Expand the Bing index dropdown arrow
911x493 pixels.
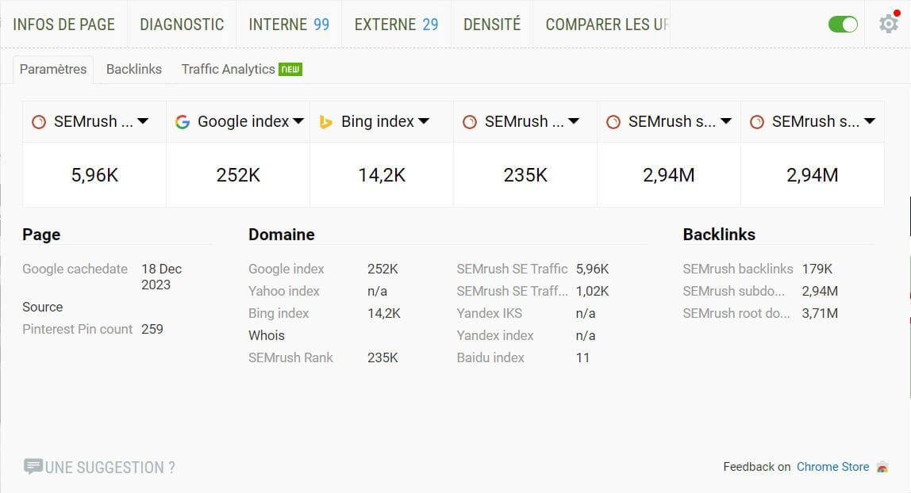pos(424,121)
